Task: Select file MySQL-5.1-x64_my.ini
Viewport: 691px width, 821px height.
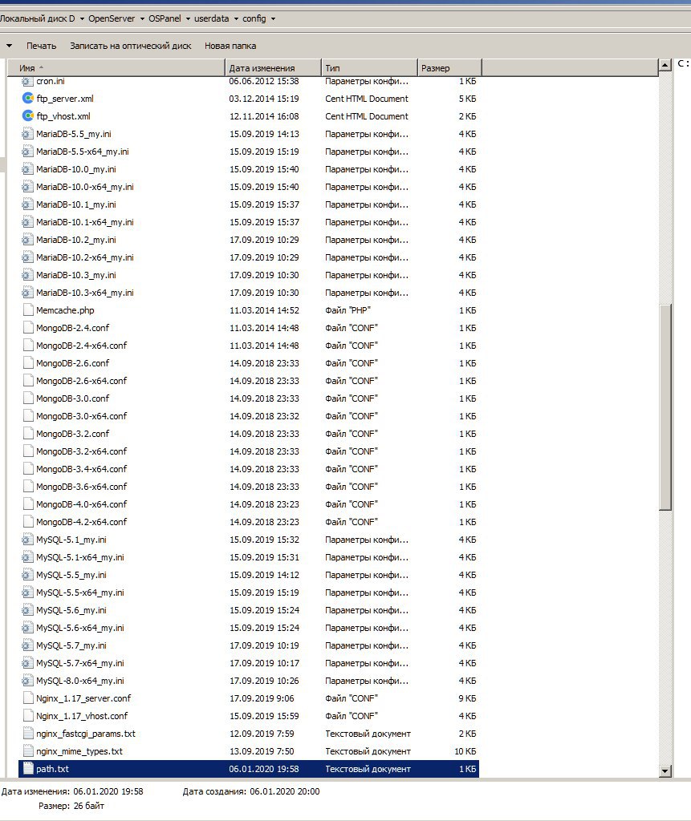Action: 80,558
